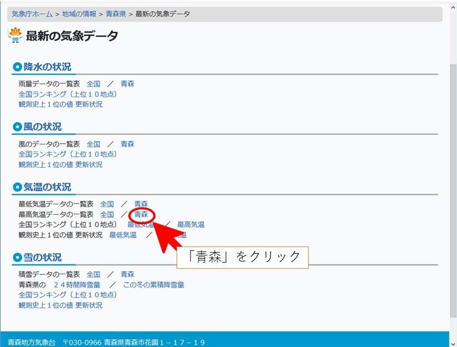Open the 全国 snow depth data table
The width and height of the screenshot is (457, 347).
pyautogui.click(x=93, y=274)
